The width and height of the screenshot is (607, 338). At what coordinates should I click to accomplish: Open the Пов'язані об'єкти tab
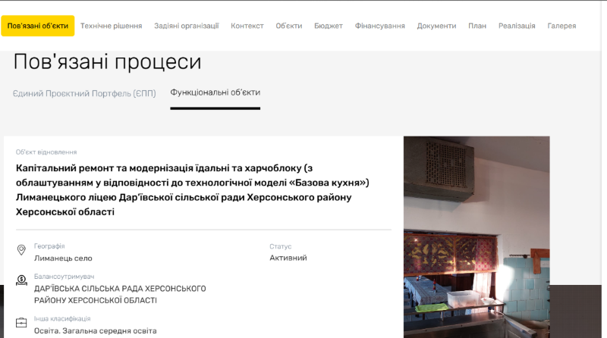37,26
